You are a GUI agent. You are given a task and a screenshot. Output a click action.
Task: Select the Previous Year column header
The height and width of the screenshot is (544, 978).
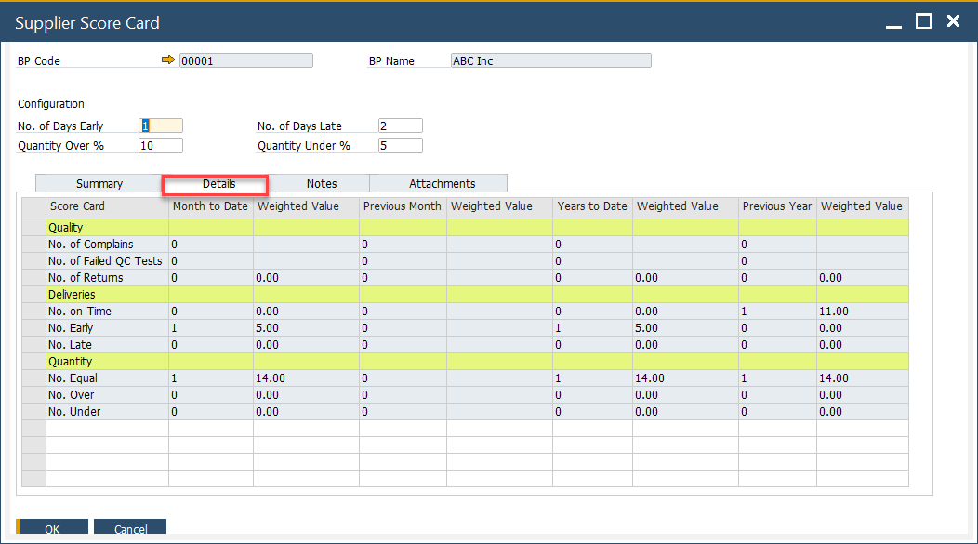[777, 206]
